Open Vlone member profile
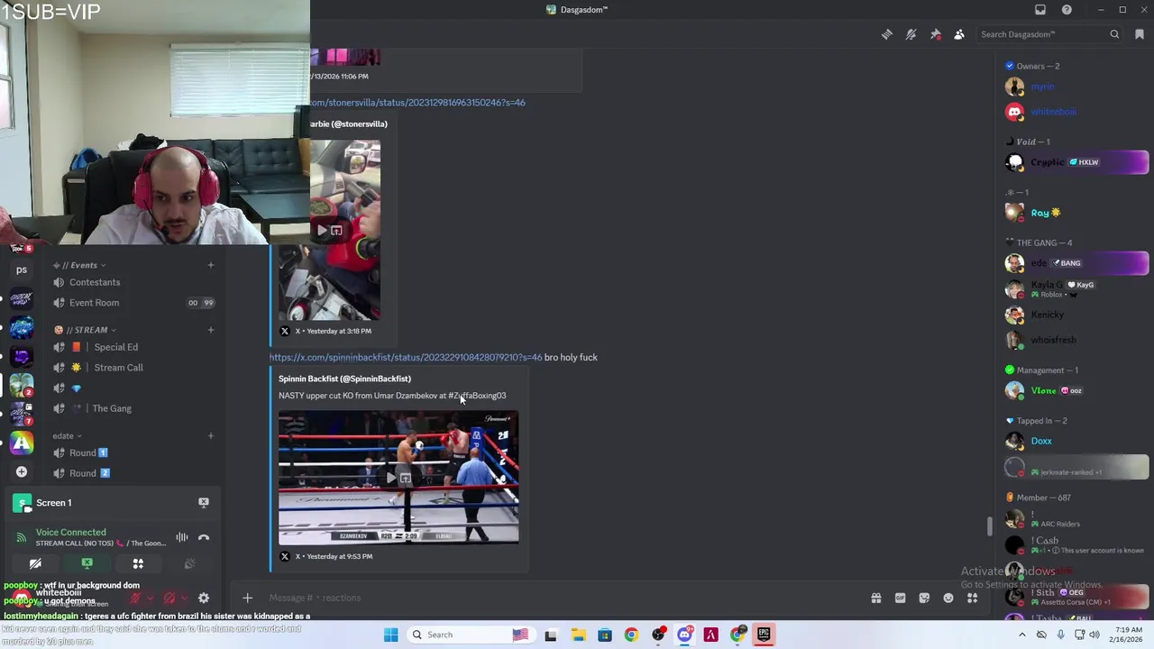1154x649 pixels. pyautogui.click(x=1043, y=390)
